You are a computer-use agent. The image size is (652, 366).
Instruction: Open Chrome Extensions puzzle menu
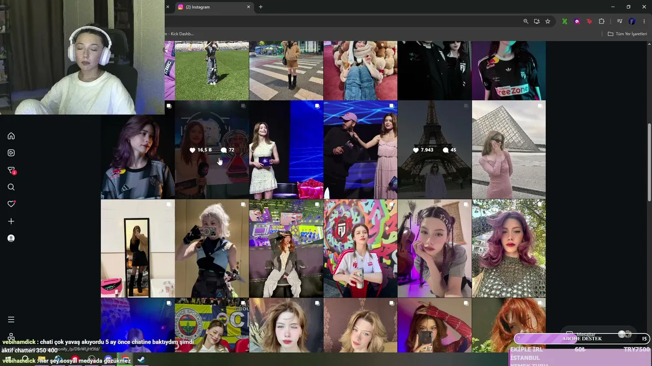coord(602,21)
